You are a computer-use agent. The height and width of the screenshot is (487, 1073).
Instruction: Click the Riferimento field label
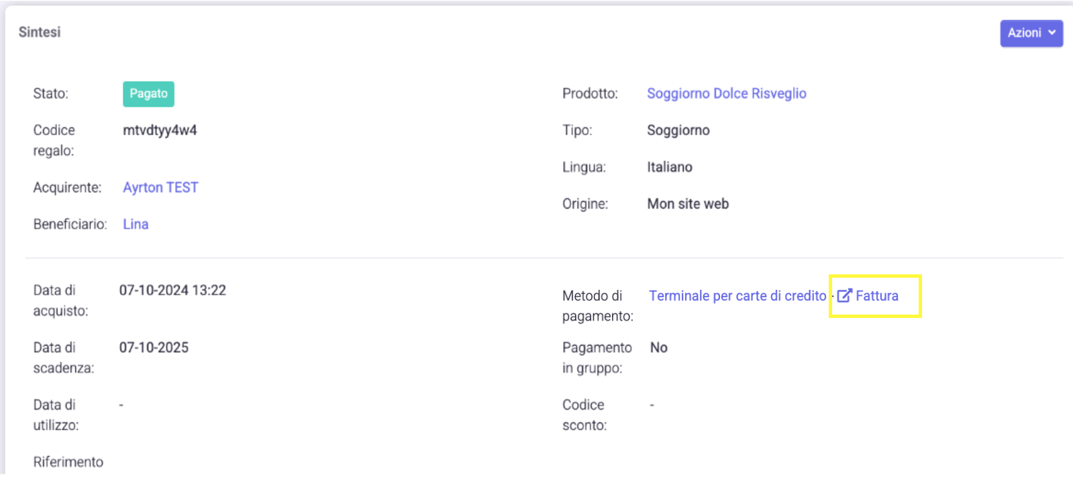[68, 462]
